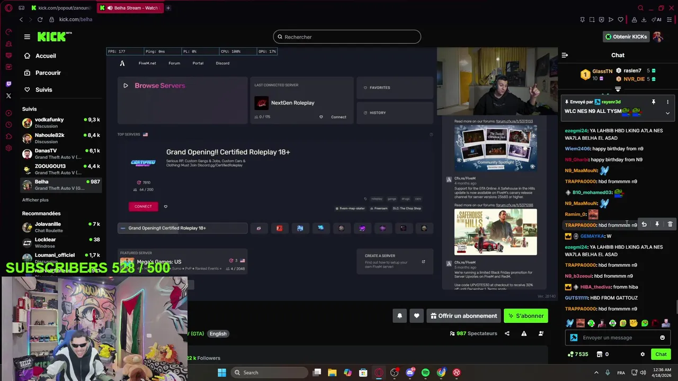The height and width of the screenshot is (381, 678).
Task: Open Opera sidebar settings gear
Action: (x=8, y=148)
